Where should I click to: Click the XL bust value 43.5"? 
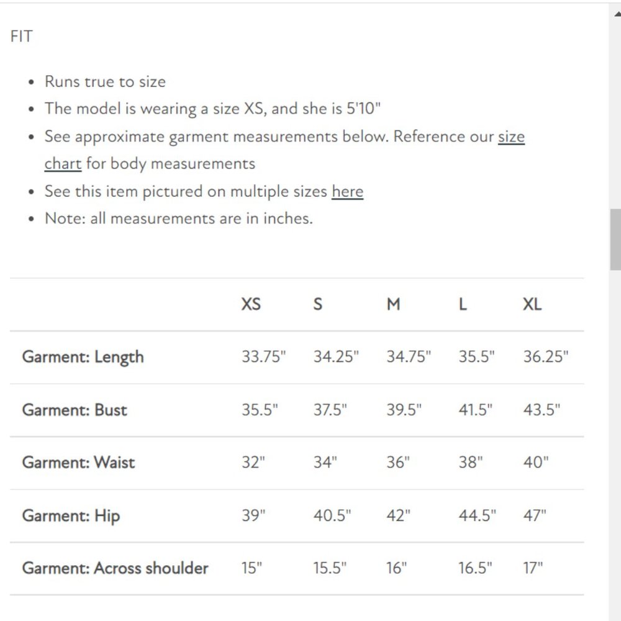(542, 410)
